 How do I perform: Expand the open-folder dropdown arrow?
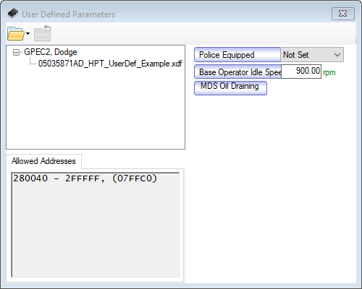tap(28, 33)
